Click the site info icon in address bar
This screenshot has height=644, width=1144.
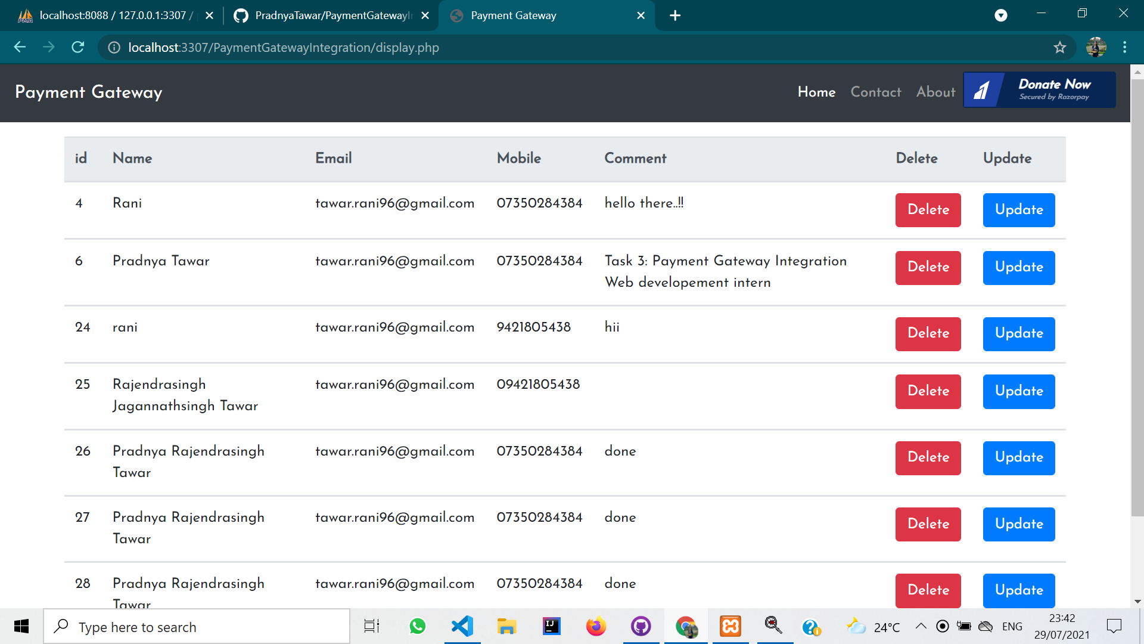tap(114, 48)
